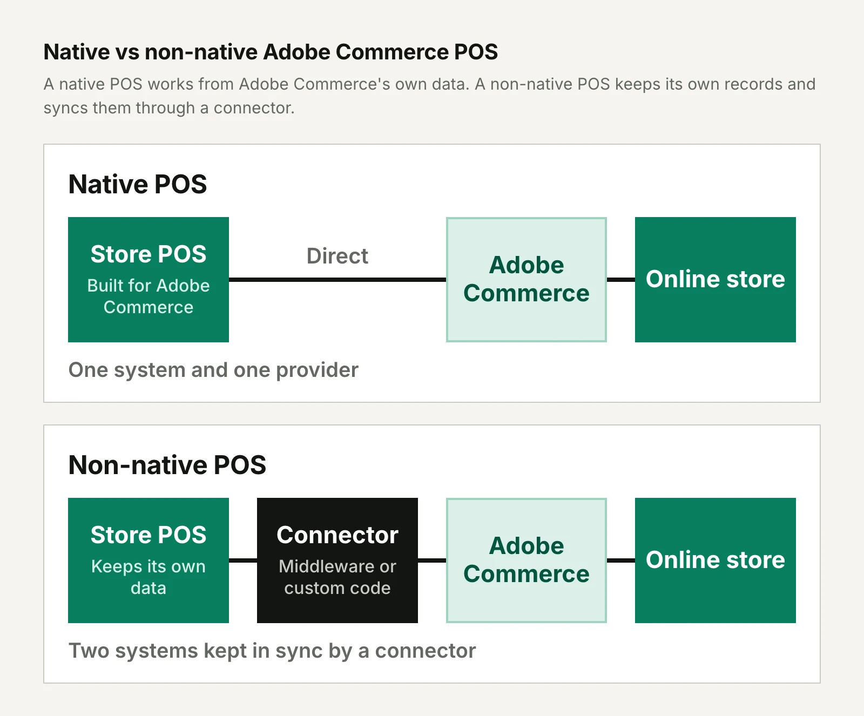864x716 pixels.
Task: Click the subtitle paragraph about native POS data
Action: click(430, 96)
